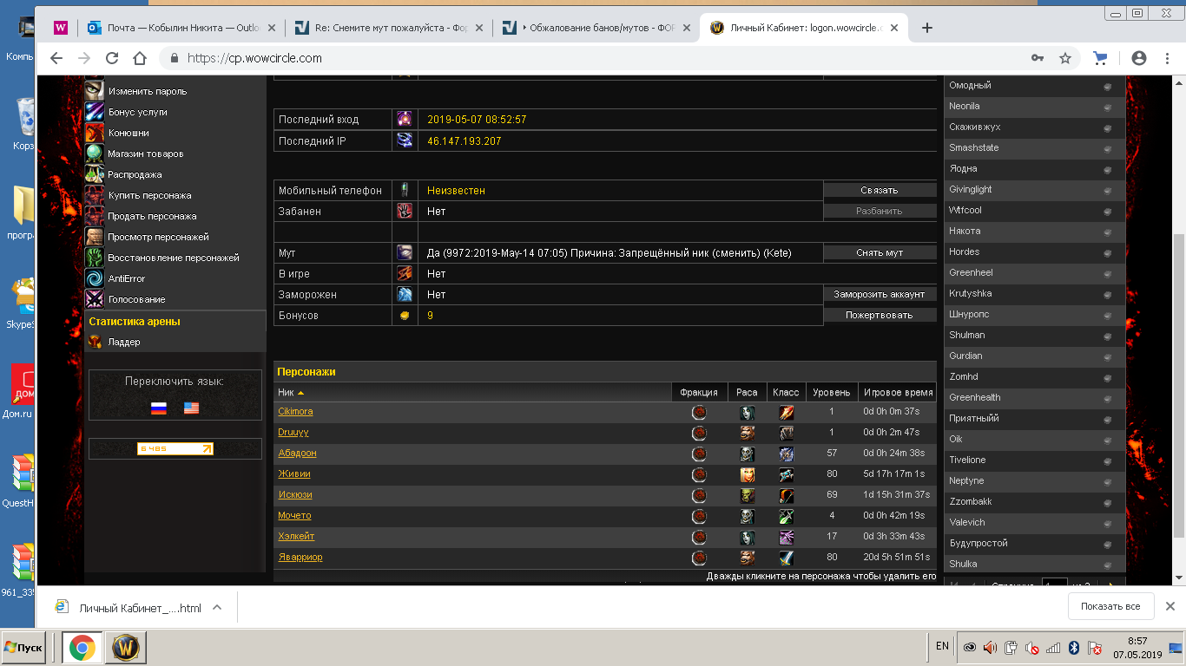Viewport: 1186px width, 666px height.
Task: Click the Голосование sidebar icon
Action: click(x=95, y=299)
